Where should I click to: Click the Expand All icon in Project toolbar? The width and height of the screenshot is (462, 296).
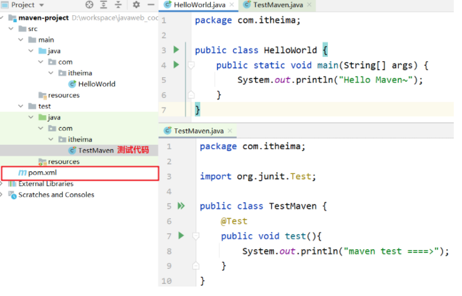click(104, 4)
